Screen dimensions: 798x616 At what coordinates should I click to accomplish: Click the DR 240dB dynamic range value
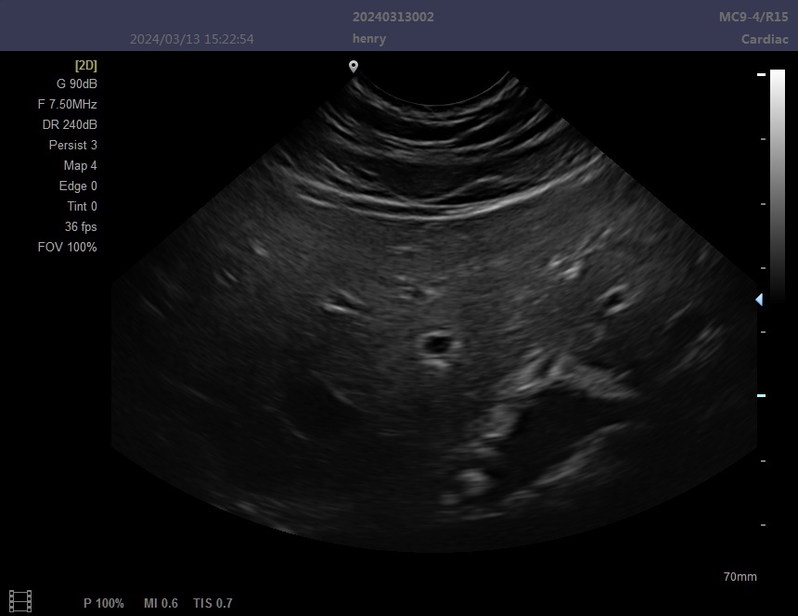point(70,125)
